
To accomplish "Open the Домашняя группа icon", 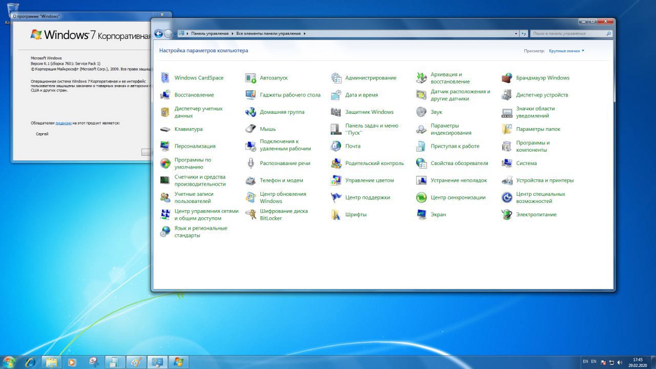I will 251,112.
